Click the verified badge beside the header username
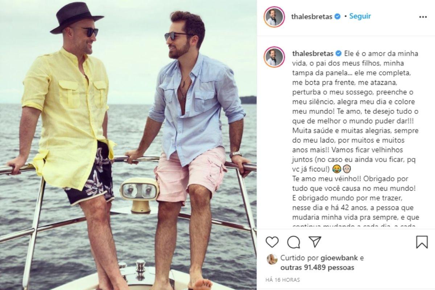The height and width of the screenshot is (290, 435). 337,17
